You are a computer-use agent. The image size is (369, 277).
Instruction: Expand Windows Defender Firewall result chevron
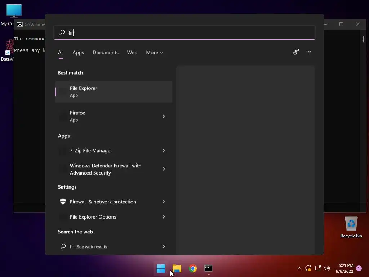[x=164, y=169]
